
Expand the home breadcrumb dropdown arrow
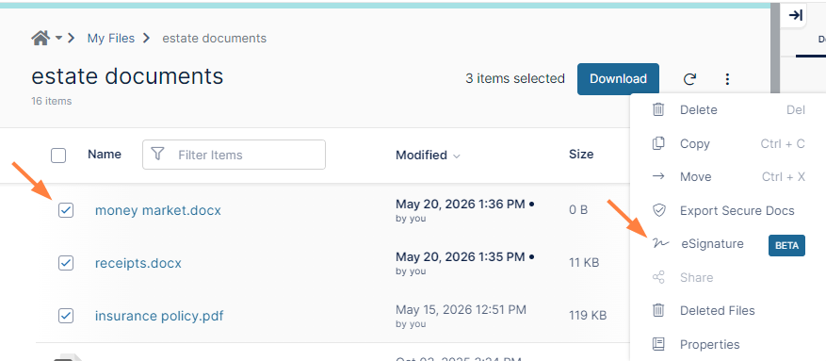pyautogui.click(x=58, y=38)
